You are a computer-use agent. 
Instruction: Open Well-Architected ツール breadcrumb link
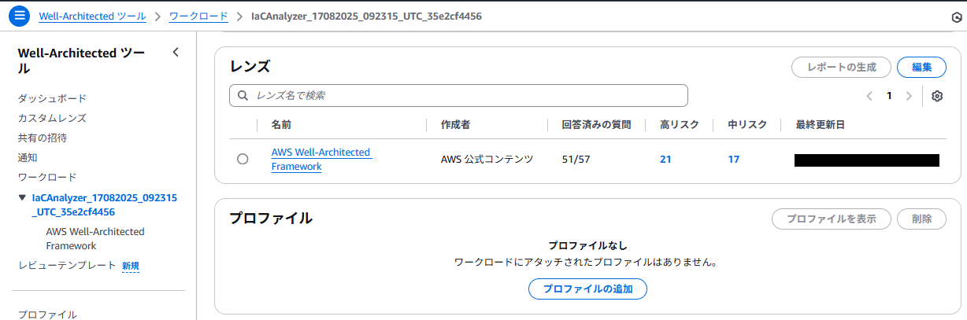tap(92, 16)
